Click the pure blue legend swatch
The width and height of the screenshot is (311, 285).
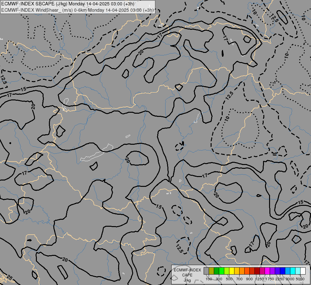point(282,271)
